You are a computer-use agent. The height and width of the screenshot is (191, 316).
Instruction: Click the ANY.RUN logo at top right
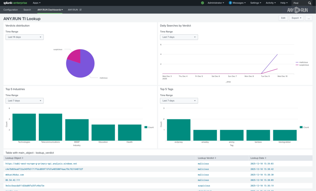(297, 10)
